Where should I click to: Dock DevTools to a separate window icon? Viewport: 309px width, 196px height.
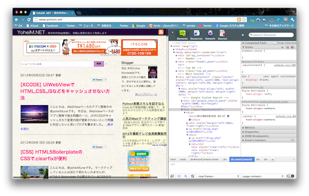point(172,177)
